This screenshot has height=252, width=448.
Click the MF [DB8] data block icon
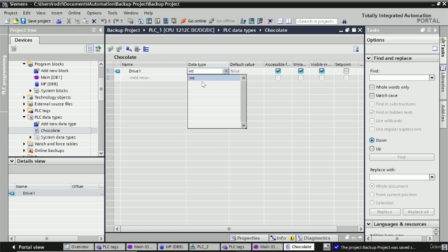coord(36,84)
